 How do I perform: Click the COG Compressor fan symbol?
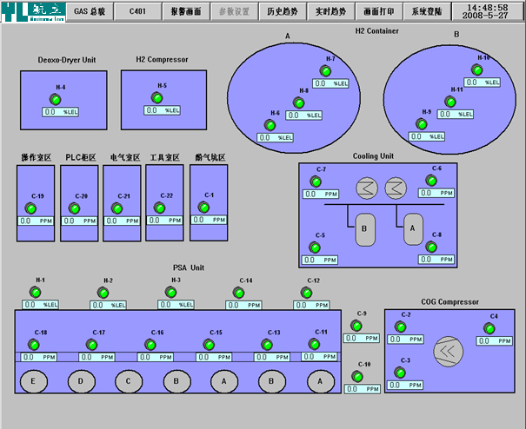[449, 350]
